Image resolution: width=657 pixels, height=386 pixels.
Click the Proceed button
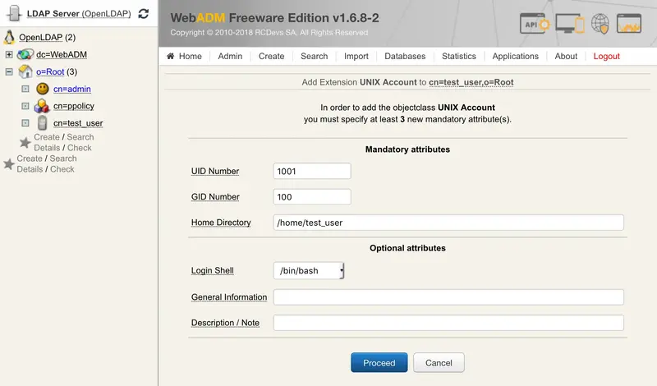coord(379,363)
